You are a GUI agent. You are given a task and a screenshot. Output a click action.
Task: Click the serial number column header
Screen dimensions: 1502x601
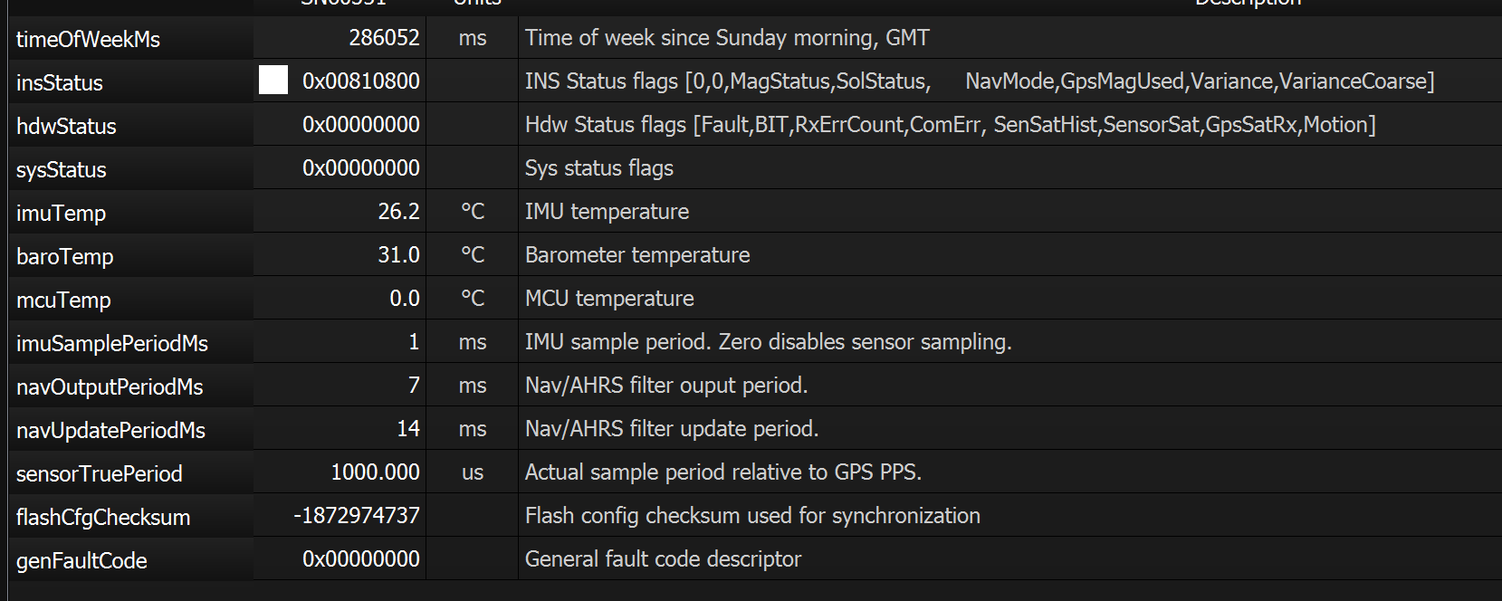point(342,4)
